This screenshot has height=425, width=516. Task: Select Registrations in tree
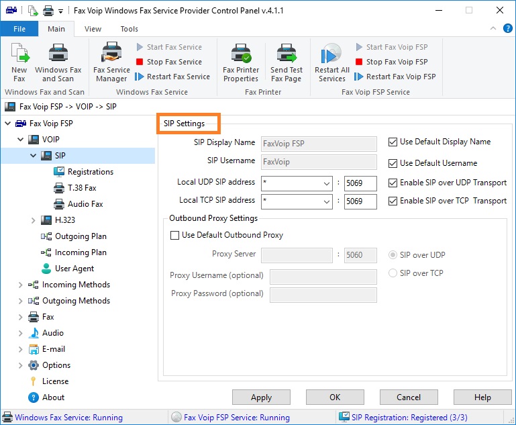coord(84,171)
